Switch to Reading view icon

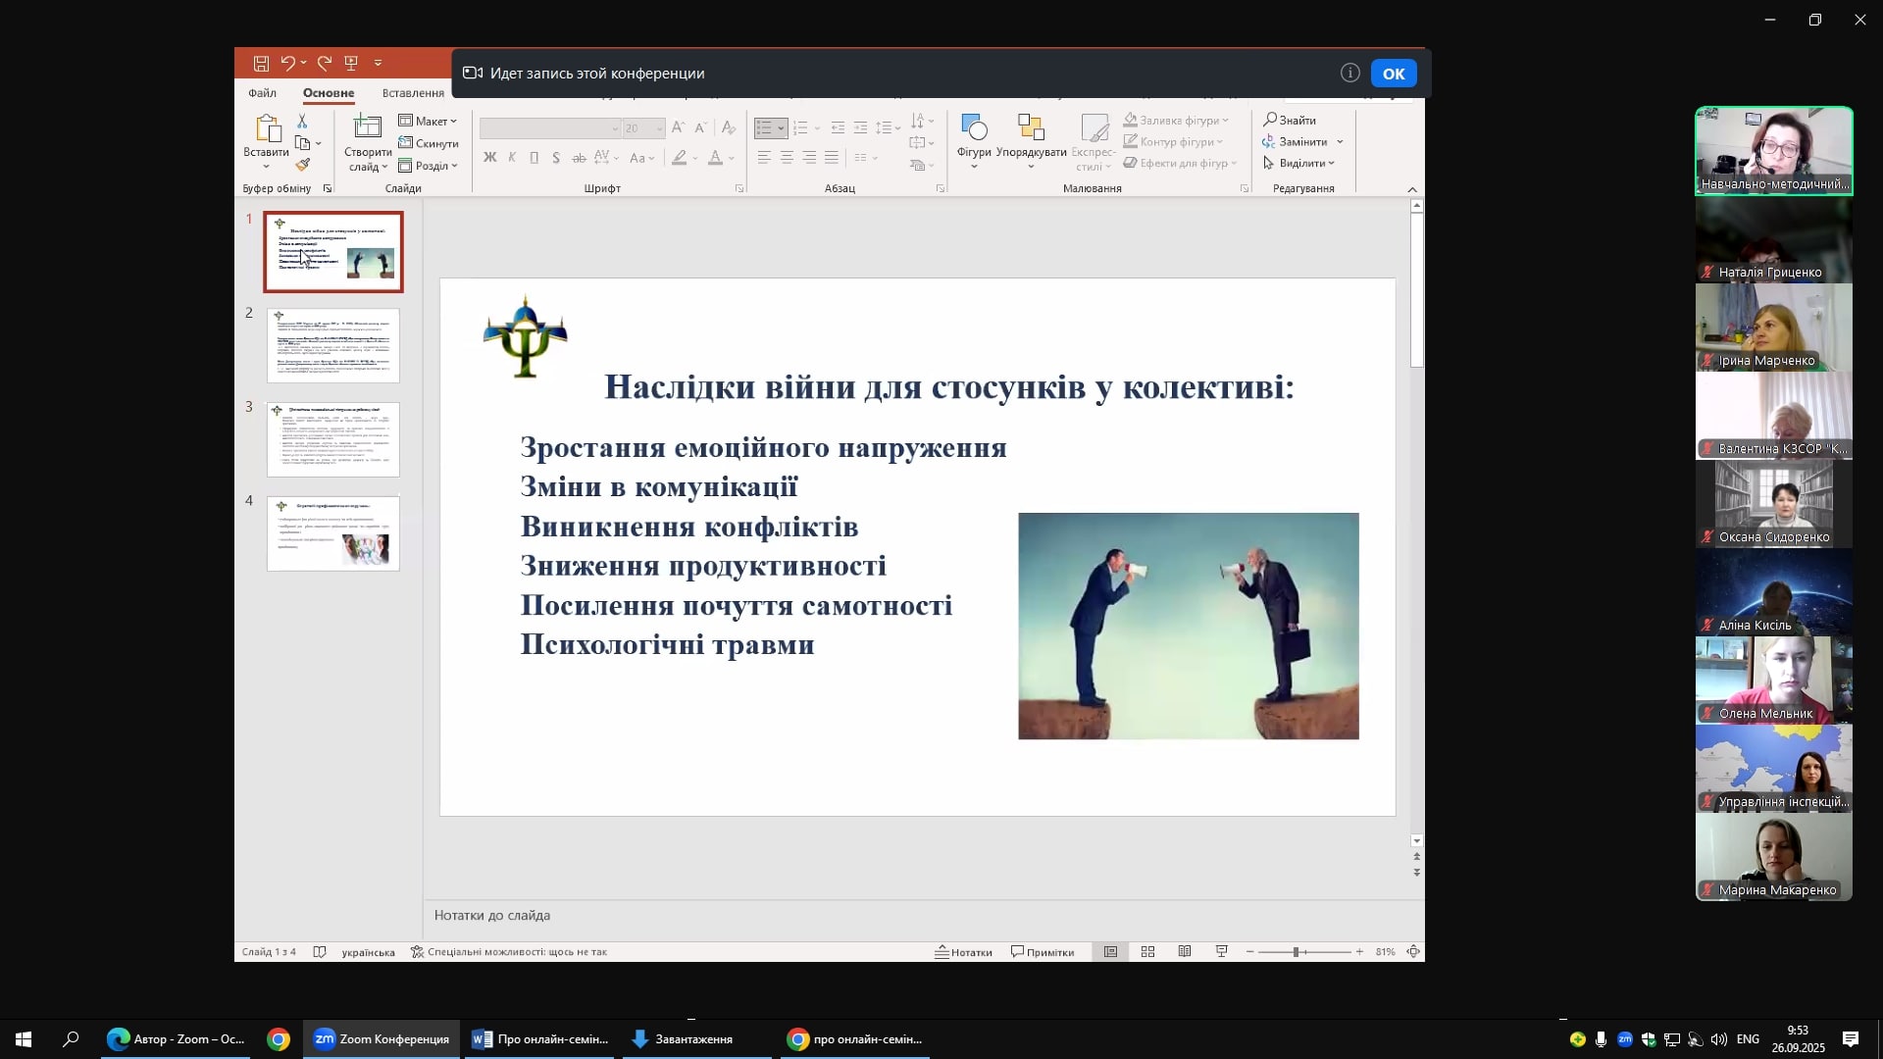pos(1185,952)
